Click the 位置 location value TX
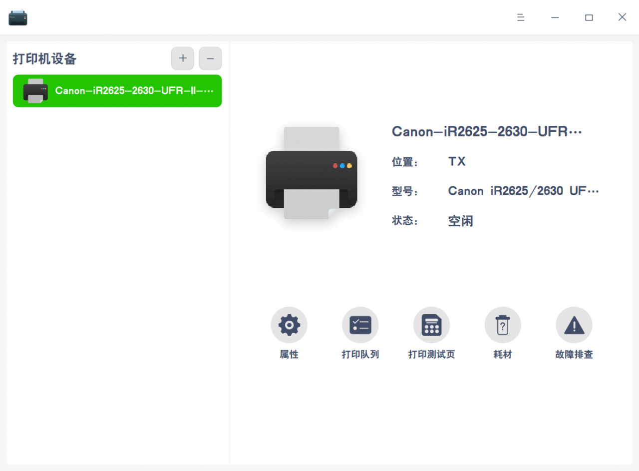Screen dimensions: 639x471 pos(456,161)
